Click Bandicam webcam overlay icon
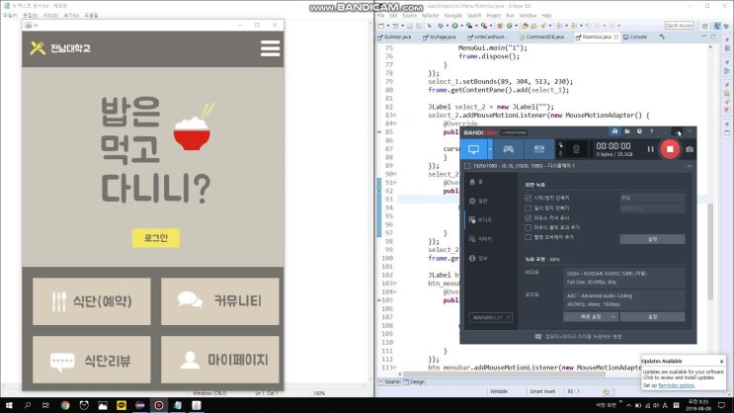This screenshot has width=734, height=413. (x=576, y=149)
